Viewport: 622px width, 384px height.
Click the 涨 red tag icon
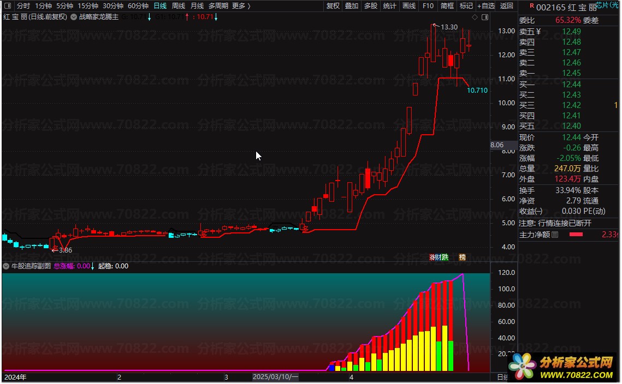[x=433, y=257]
